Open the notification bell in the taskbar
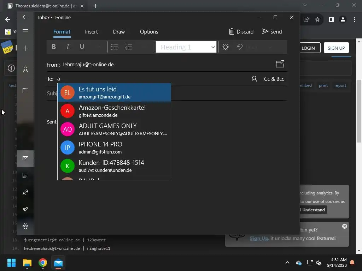The image size is (362, 271). coord(352,263)
